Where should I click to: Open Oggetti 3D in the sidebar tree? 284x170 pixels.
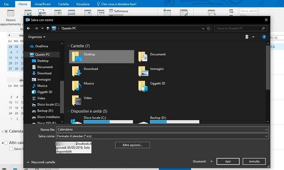42,92
